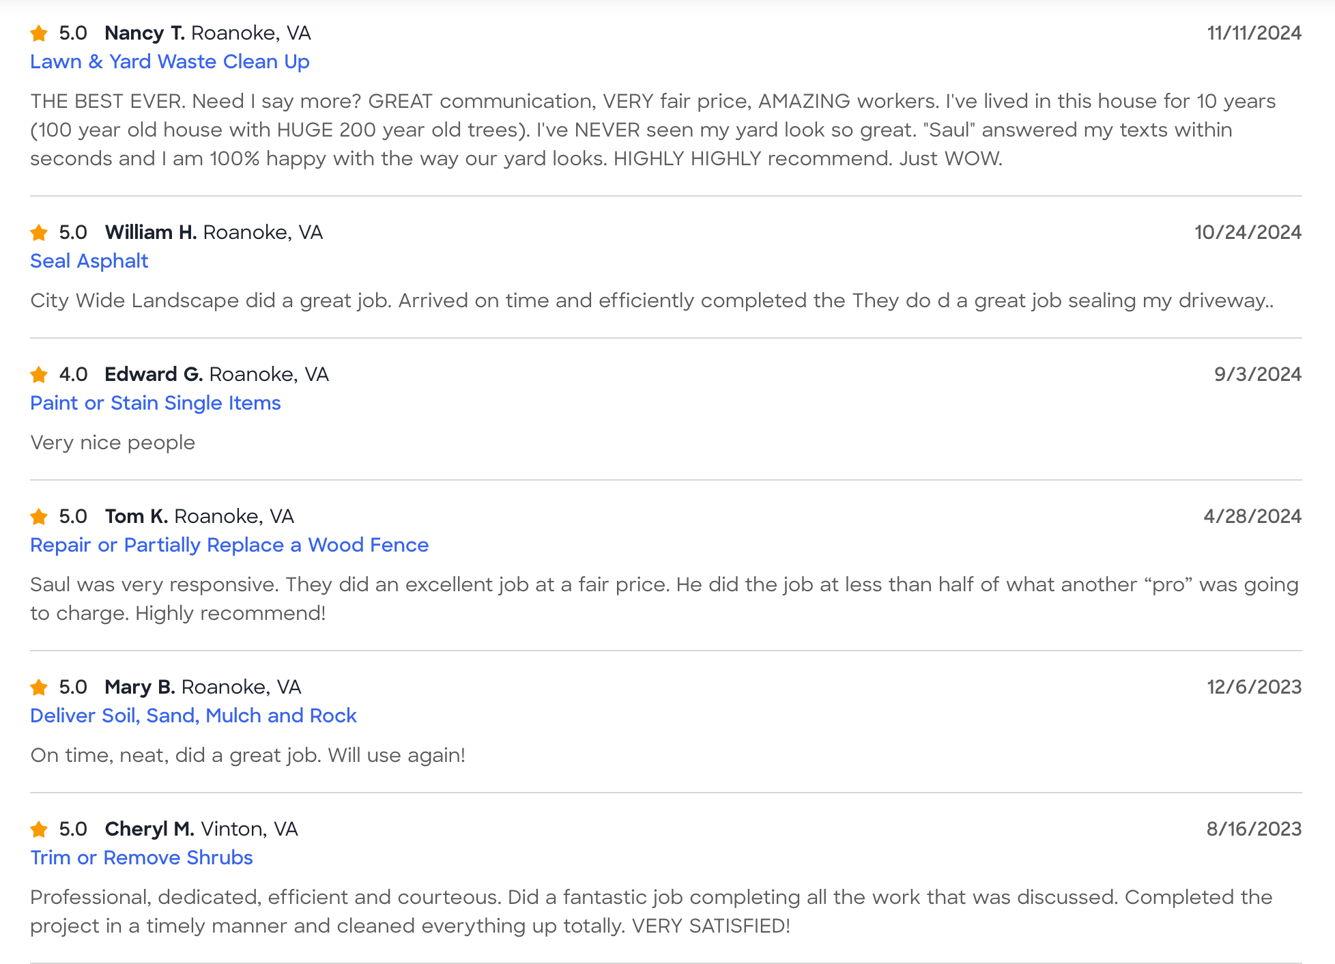
Task: Visit the Deliver Soil, Sand, Mulch and Rock link
Action: [194, 715]
